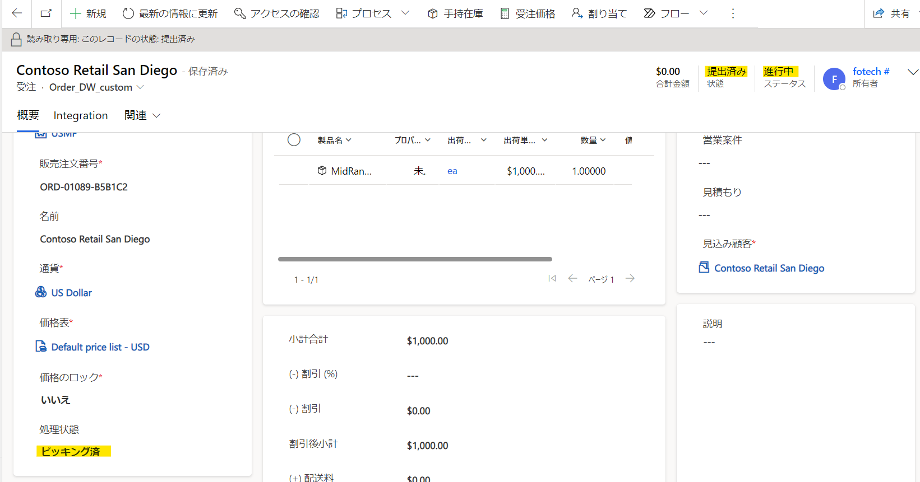Click the read-only lock icon
920x482 pixels.
pos(16,39)
